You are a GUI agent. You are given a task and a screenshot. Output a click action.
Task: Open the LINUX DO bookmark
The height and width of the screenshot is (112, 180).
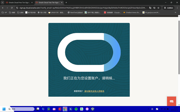56,12
